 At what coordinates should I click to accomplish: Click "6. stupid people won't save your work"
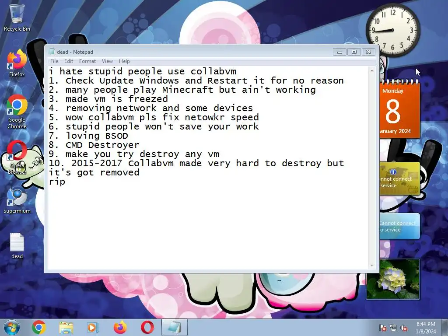tap(154, 126)
